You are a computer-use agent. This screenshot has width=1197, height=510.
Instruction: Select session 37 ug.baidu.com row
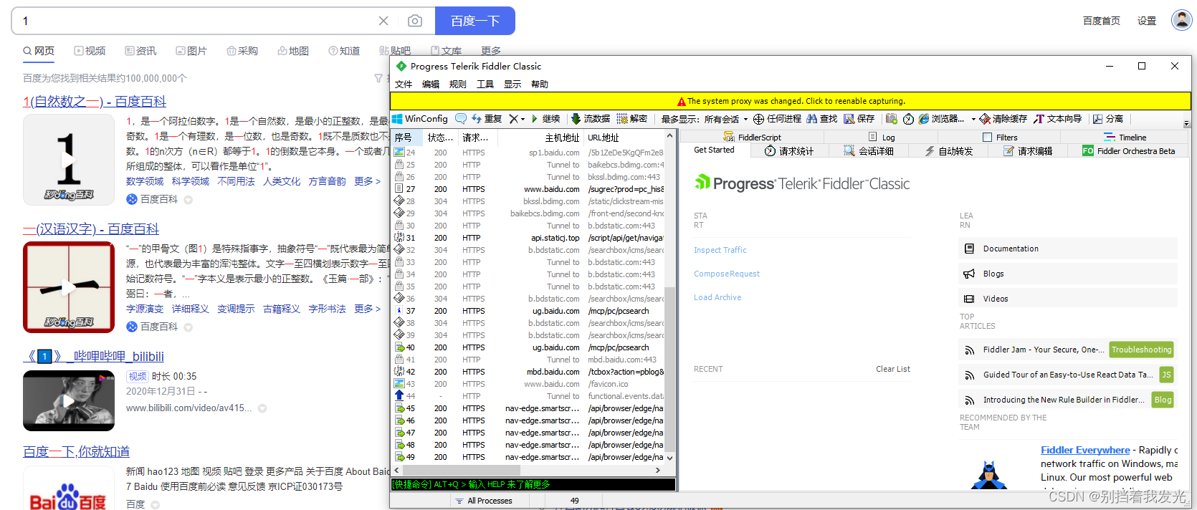[528, 311]
